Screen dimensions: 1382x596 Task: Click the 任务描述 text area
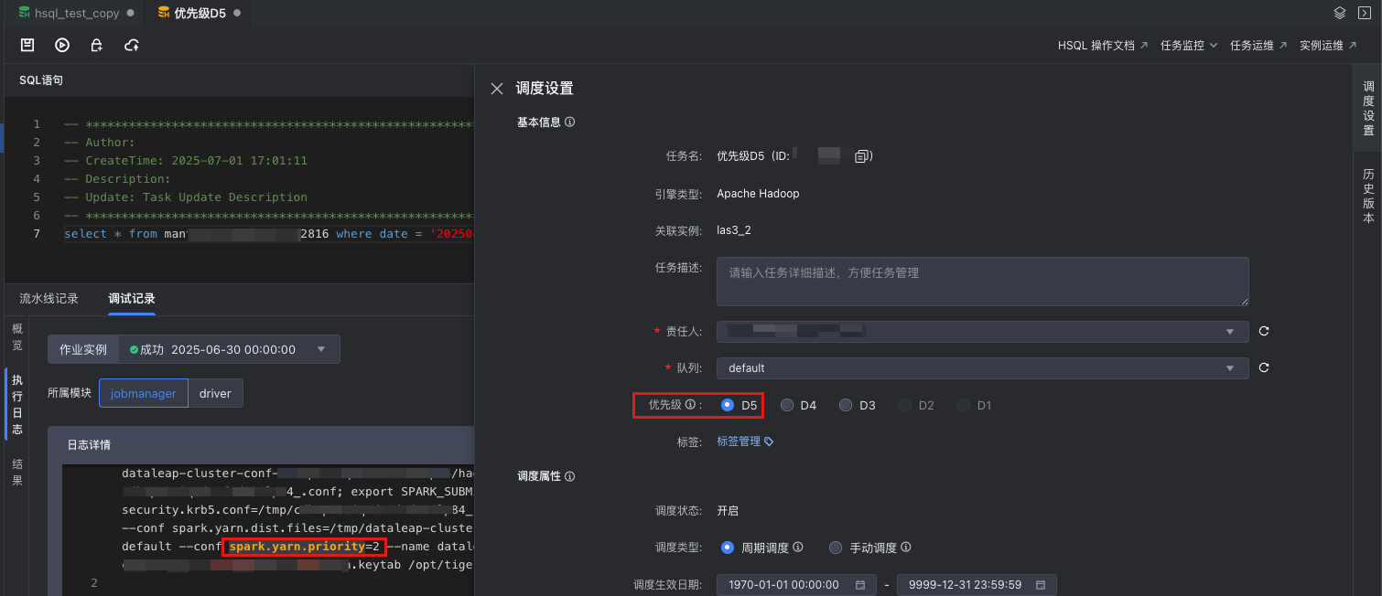pos(981,282)
